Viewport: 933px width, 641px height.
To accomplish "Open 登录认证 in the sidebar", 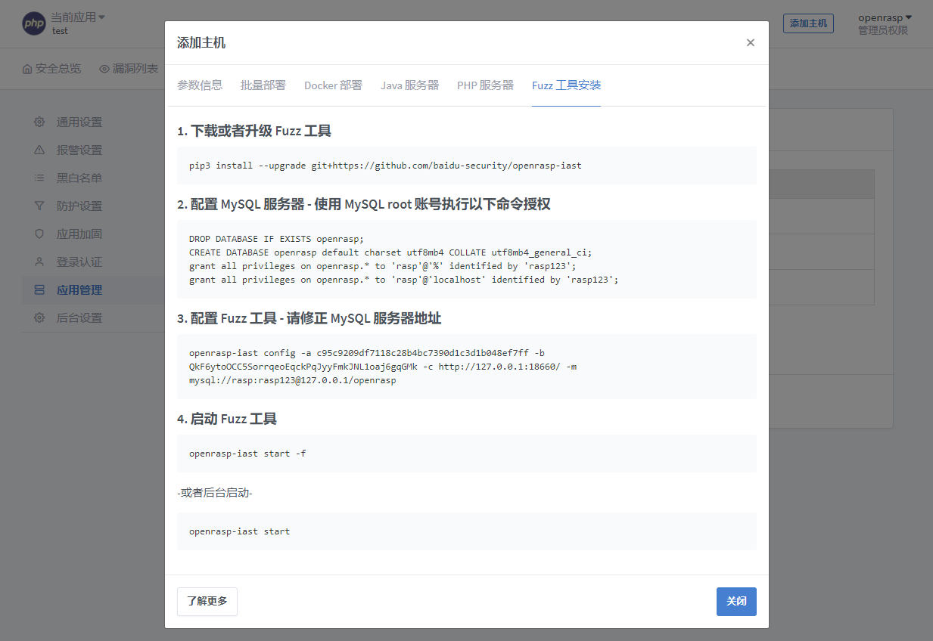I will point(79,262).
